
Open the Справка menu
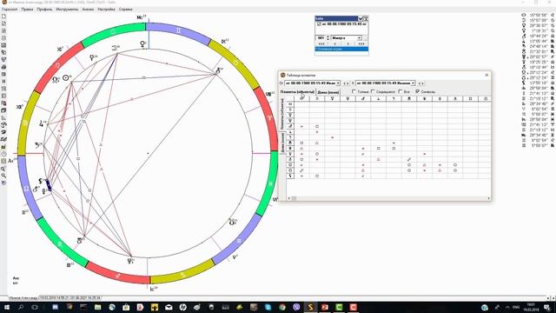(125, 10)
